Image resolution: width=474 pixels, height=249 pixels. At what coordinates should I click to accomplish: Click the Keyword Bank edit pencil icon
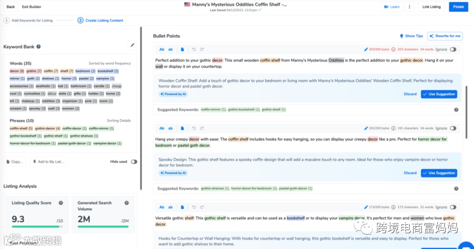pos(133,45)
